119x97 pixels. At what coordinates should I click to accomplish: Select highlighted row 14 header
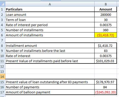point(3,77)
